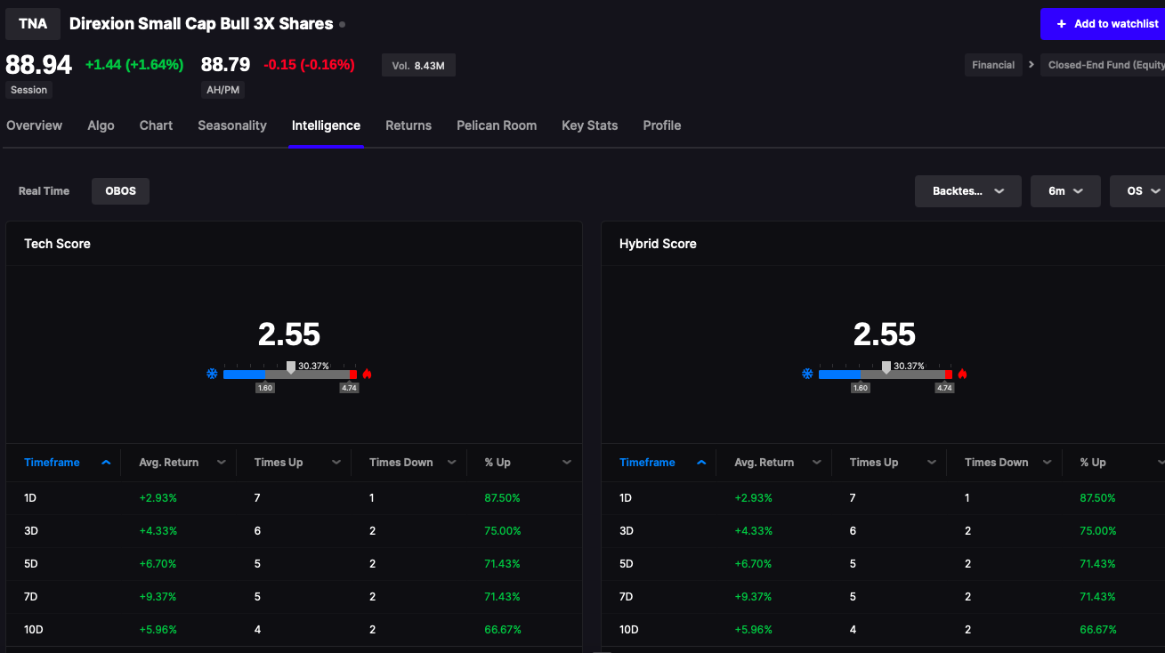Click the % Up header in Hybrid Score
Image resolution: width=1165 pixels, height=653 pixels.
coord(1093,463)
